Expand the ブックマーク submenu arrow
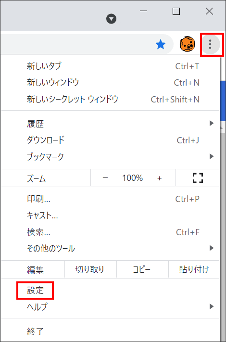This screenshot has width=226, height=342. pos(212,156)
